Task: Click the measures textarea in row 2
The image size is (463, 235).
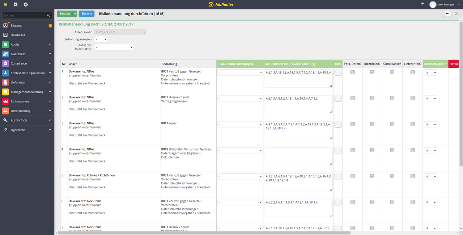Action: pos(298,104)
